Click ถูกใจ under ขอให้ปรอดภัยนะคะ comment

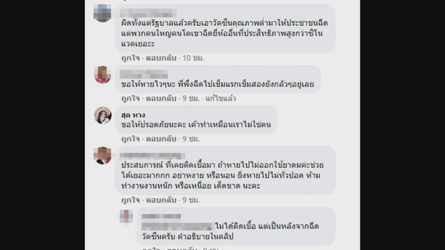coord(130,139)
